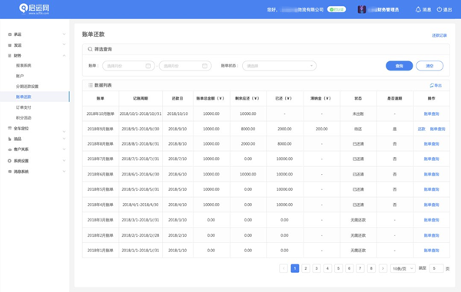Click 账单查询 in 2018年3月账单 row
The width and height of the screenshot is (461, 292).
431,220
